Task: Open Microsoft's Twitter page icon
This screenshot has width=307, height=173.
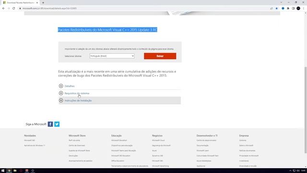Action: (x=57, y=124)
